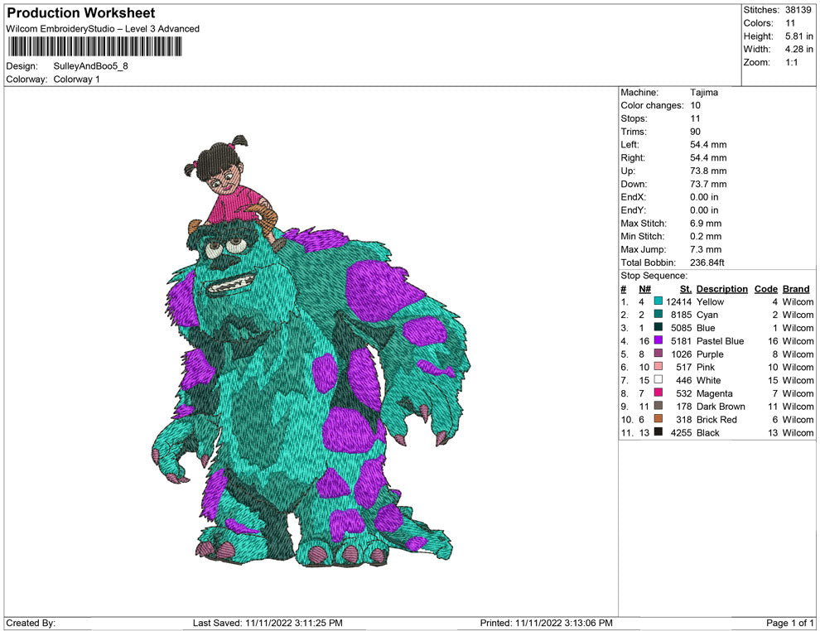Screen dimensions: 820x631
Task: Click the Max Stitch value '6.9 mm'
Action: 706,224
